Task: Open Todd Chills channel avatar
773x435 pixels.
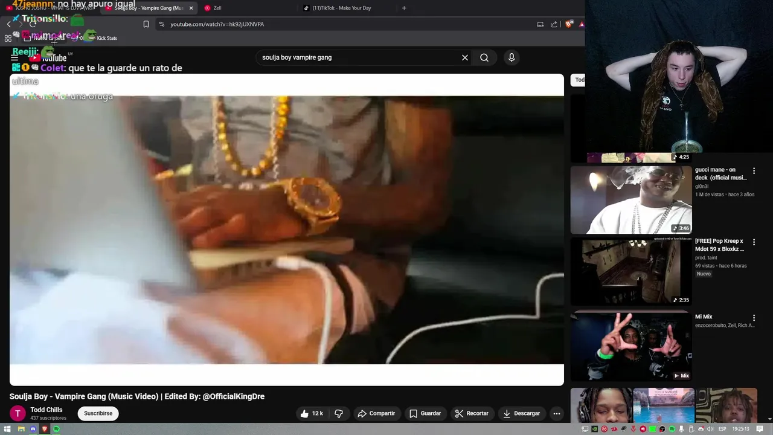Action: [18, 413]
